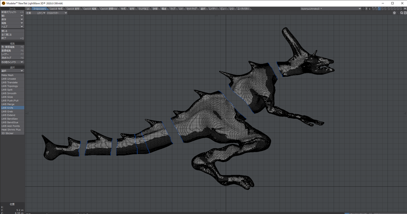Screen dimensions: 407x214
Task: Select the Heat Shrink Plus tool
Action: tap(12, 130)
